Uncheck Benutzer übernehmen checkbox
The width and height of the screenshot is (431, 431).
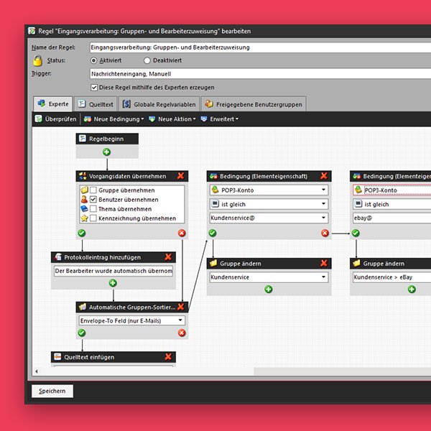tap(93, 199)
